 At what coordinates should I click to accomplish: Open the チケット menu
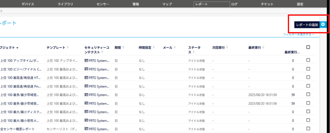[267, 4]
